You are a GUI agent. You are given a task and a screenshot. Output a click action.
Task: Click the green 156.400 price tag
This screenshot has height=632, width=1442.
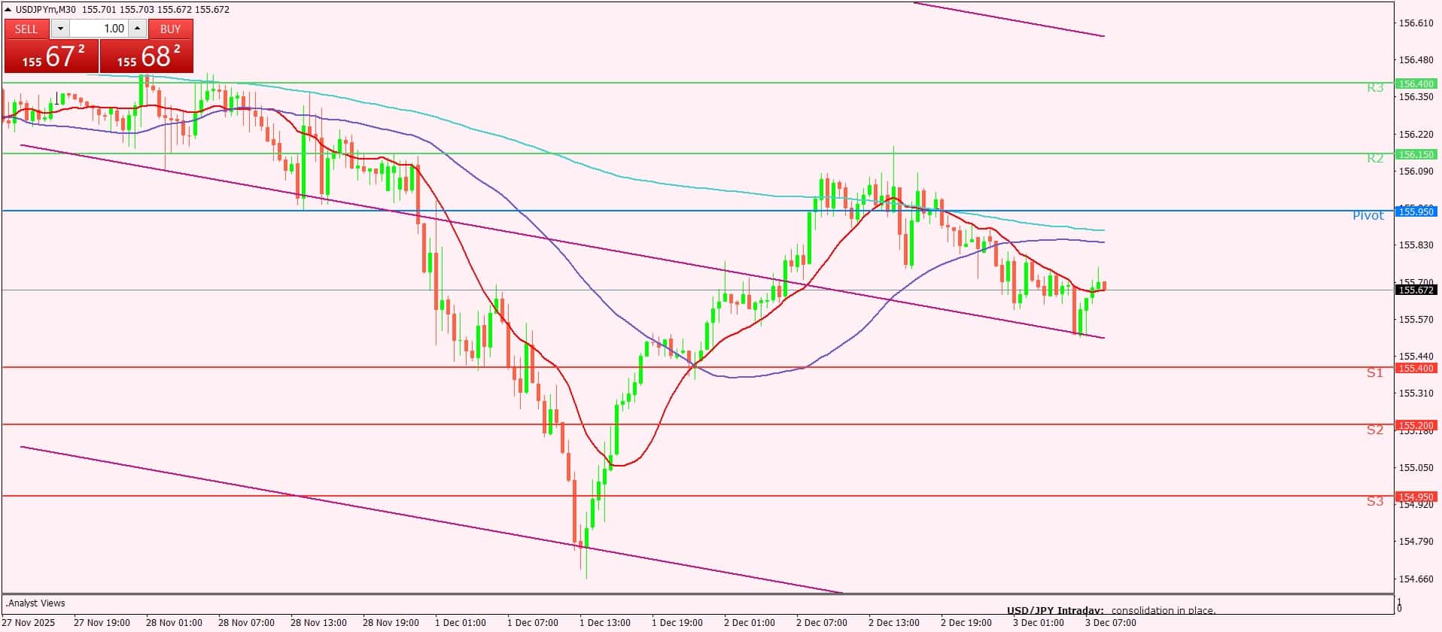[1416, 84]
